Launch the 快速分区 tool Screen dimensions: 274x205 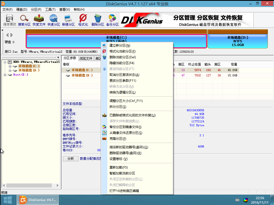(x=53, y=20)
